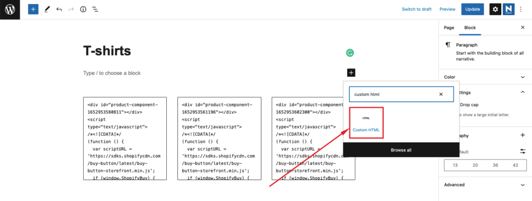
Task: Click Switch to draft
Action: pyautogui.click(x=417, y=9)
